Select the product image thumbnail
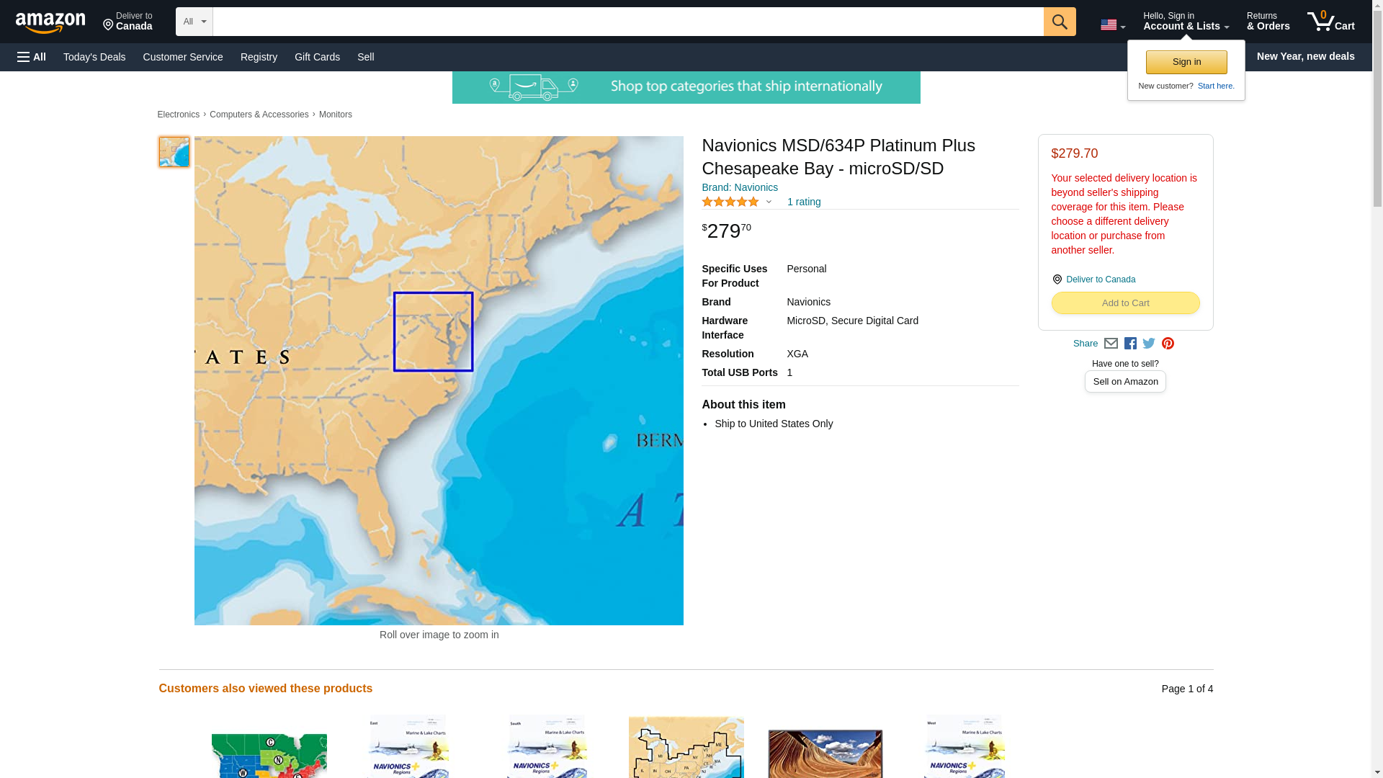Viewport: 1383px width, 778px height. click(174, 152)
